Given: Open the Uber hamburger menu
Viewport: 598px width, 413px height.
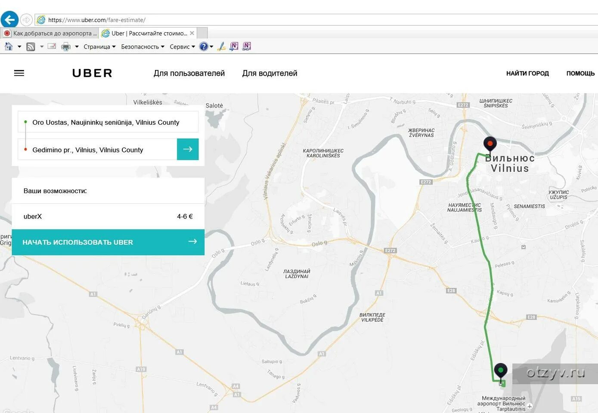Looking at the screenshot, I should [19, 73].
